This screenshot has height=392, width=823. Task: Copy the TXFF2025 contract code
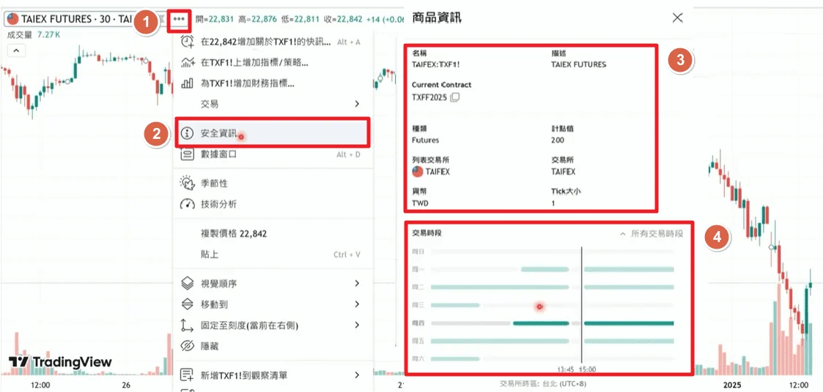point(455,97)
